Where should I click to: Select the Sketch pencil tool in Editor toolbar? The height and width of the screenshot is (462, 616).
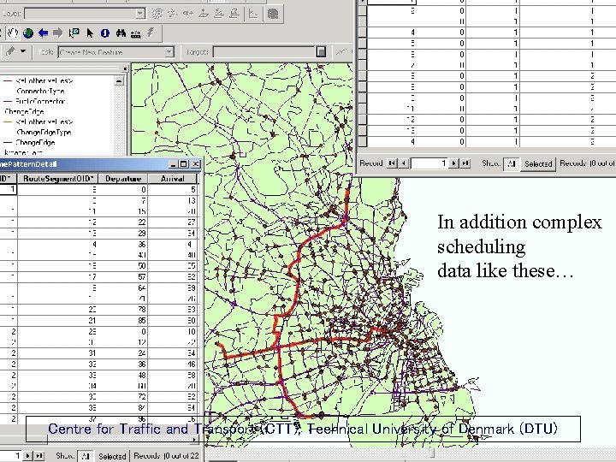tap(10, 51)
